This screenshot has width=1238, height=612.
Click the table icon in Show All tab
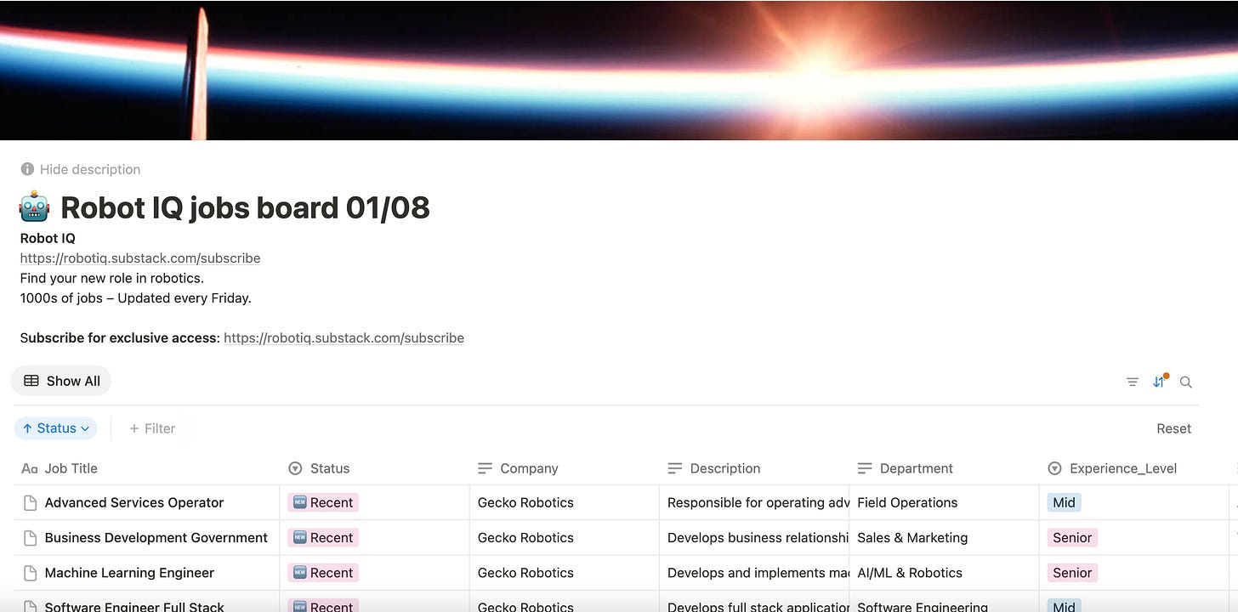31,381
